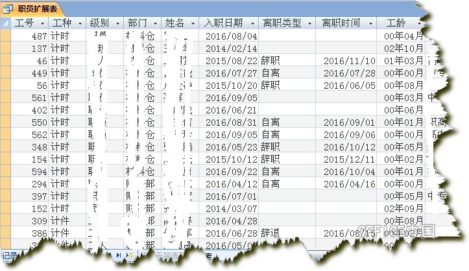Open the 姓名 column filter dropdown
Image resolution: width=469 pixels, height=271 pixels.
[193, 23]
